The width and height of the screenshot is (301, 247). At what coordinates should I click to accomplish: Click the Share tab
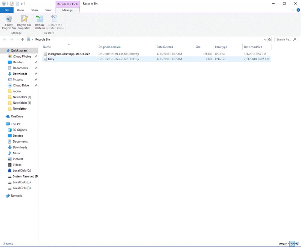tap(35, 10)
